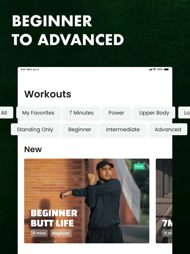Image resolution: width=190 pixels, height=254 pixels.
Task: Choose the 7 Minutes filter
Action: coord(81,112)
